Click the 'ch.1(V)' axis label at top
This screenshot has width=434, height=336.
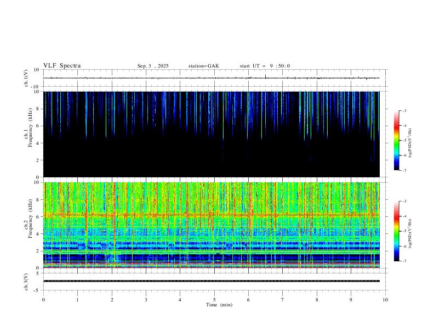[26, 78]
